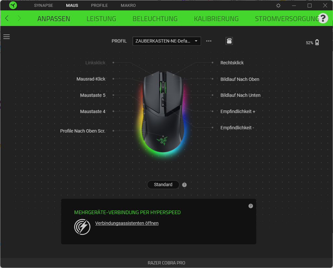333x268 pixels.
Task: Edit the Empfindlichkeit - assignment
Action: pyautogui.click(x=237, y=128)
